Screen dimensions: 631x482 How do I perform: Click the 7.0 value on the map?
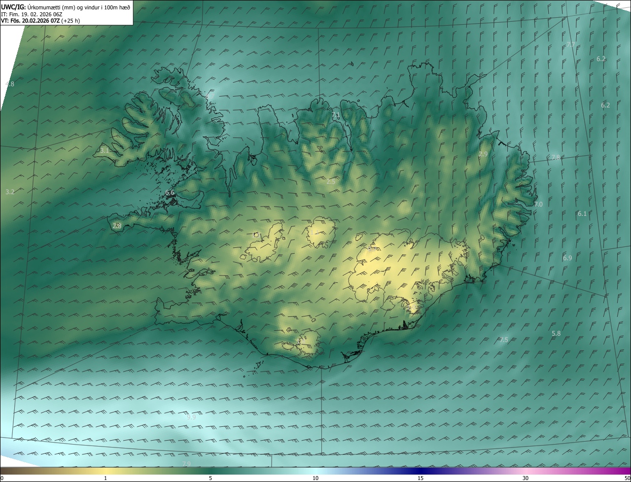(538, 205)
